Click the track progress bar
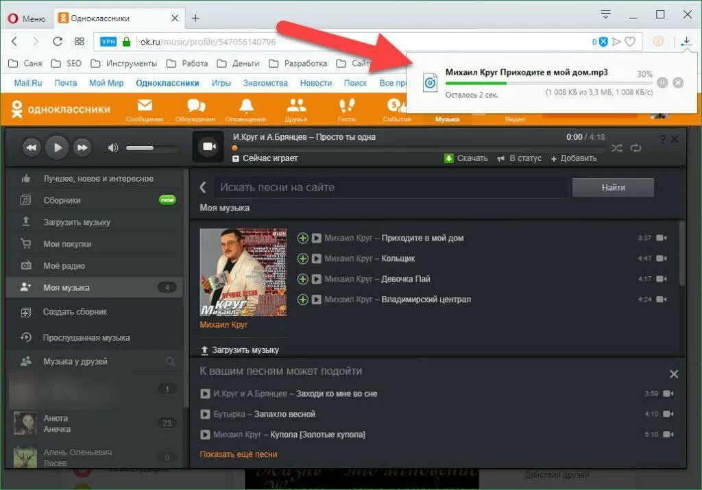Image resolution: width=702 pixels, height=490 pixels. [x=419, y=148]
